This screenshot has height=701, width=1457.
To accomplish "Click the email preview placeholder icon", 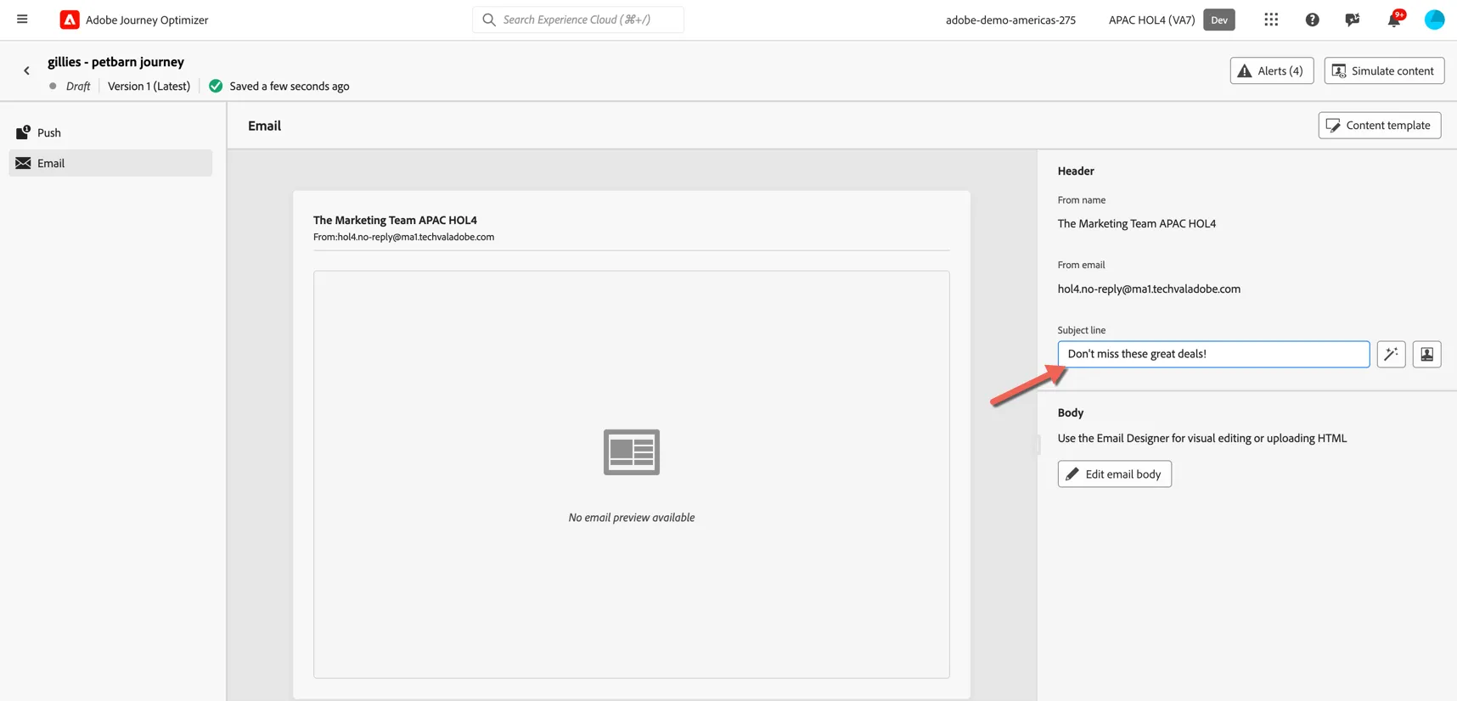I will (631, 451).
